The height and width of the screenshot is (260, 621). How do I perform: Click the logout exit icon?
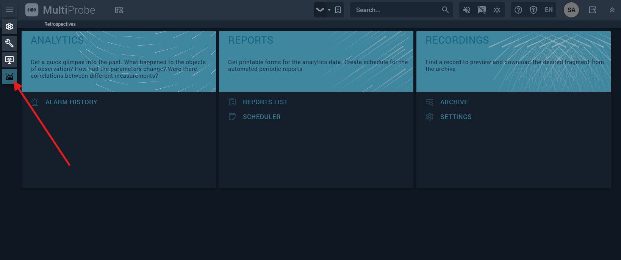coord(593,10)
